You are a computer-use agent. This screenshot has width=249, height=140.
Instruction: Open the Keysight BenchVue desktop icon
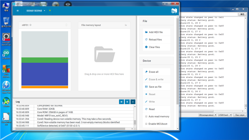6,40
